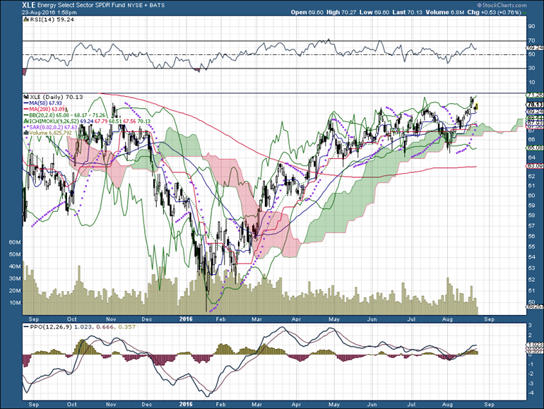Viewport: 544px width, 409px height.
Task: Click the bold 70.13 last price tag
Action: (535, 105)
